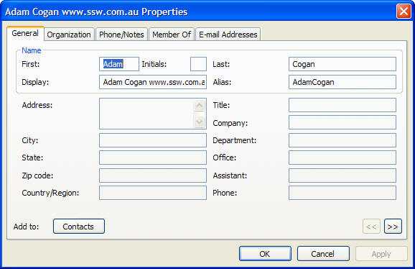The width and height of the screenshot is (415, 269).
Task: Click the next entry >> button
Action: [x=393, y=227]
